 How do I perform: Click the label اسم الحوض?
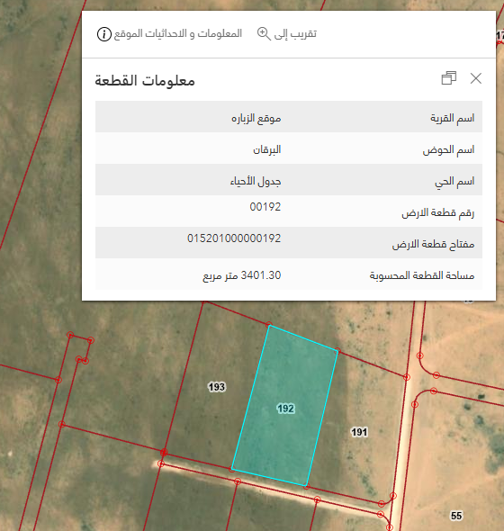pos(448,149)
